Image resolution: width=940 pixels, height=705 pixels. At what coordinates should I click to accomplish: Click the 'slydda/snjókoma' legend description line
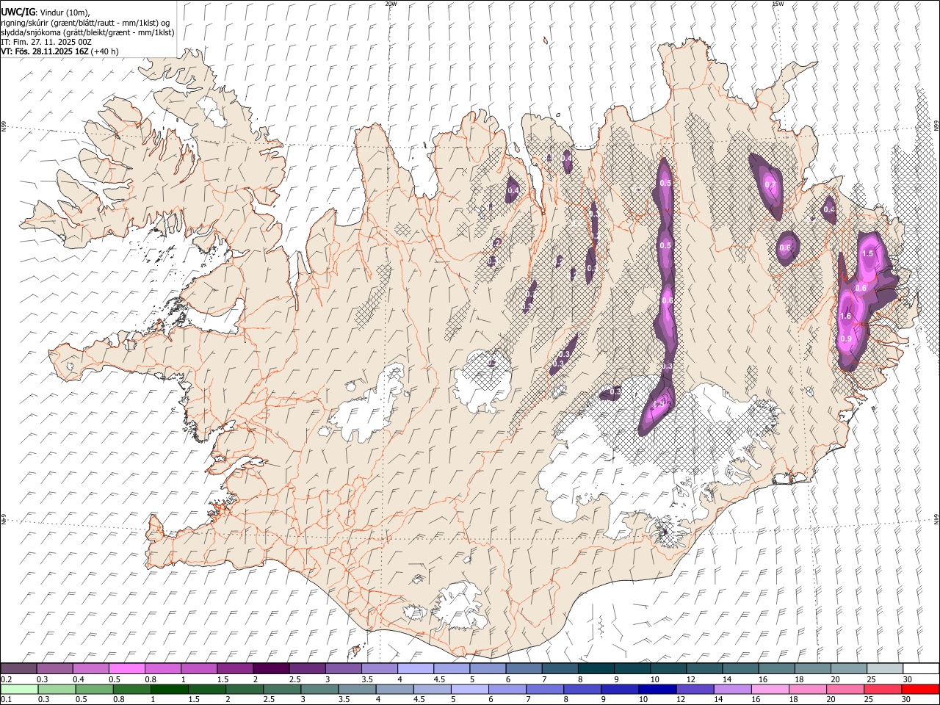(87, 32)
